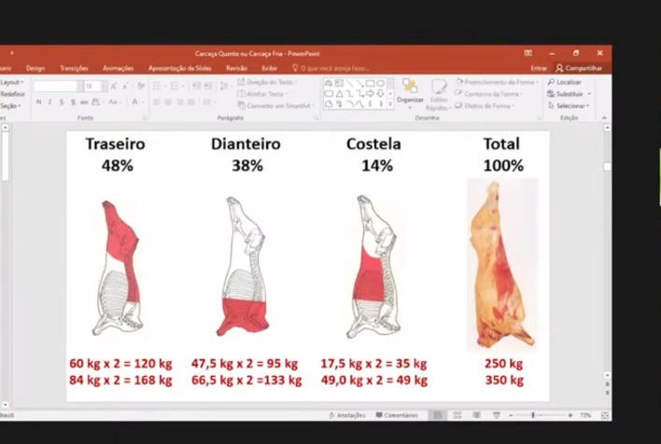Open ribbon display options icon
Screen dimensions: 661x444
coord(528,53)
